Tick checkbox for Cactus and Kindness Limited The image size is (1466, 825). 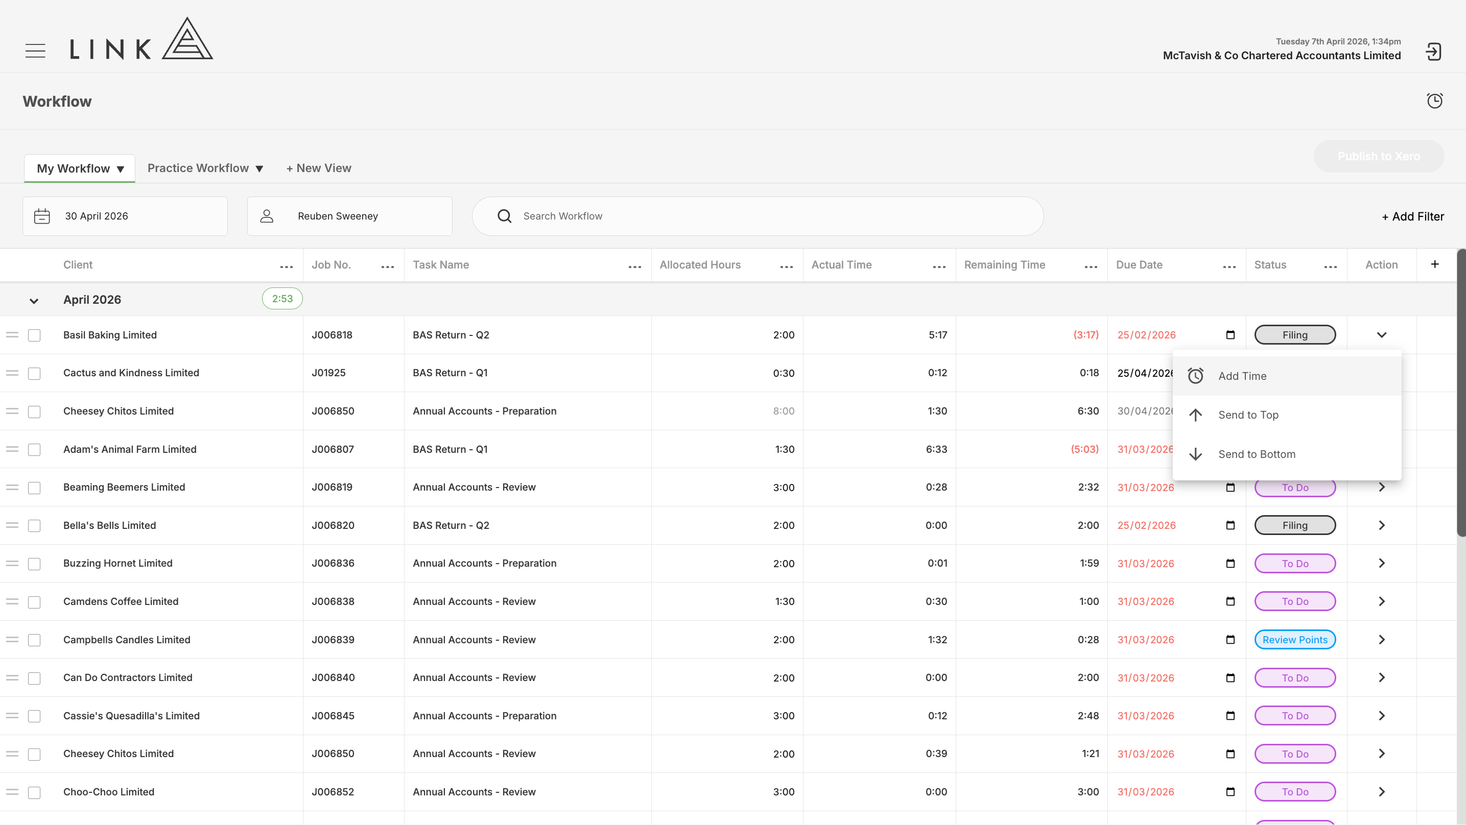pos(34,373)
